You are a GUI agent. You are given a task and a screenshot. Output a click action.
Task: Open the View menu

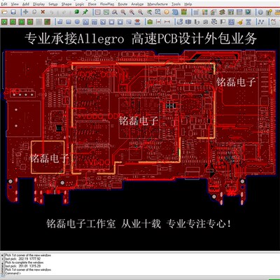(15, 4)
